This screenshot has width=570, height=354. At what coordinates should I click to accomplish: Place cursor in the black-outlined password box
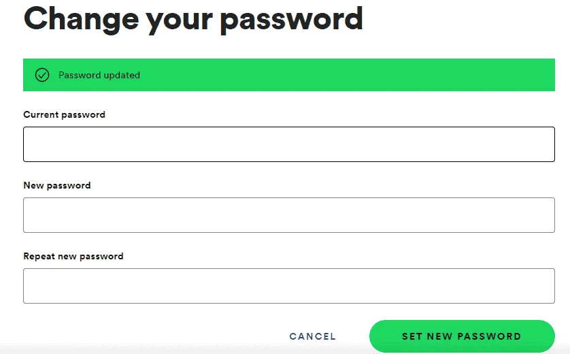pyautogui.click(x=289, y=144)
